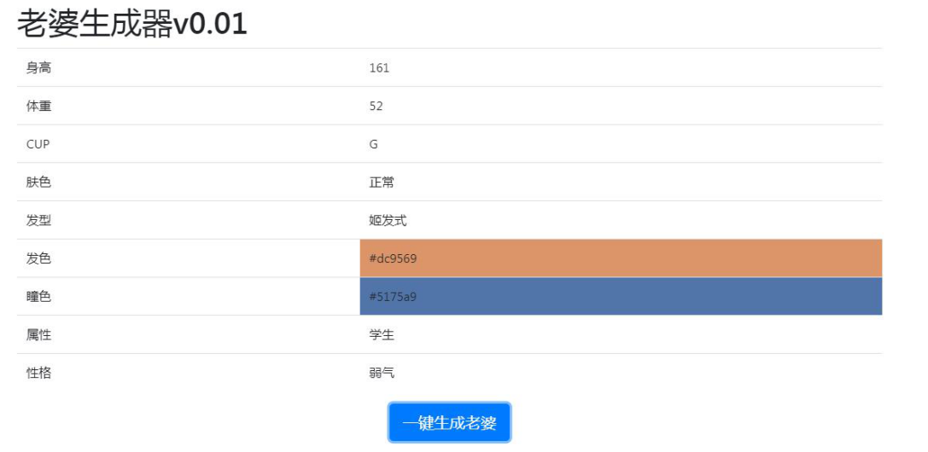This screenshot has height=452, width=928.
Task: Click the 发型 row label
Action: [38, 221]
